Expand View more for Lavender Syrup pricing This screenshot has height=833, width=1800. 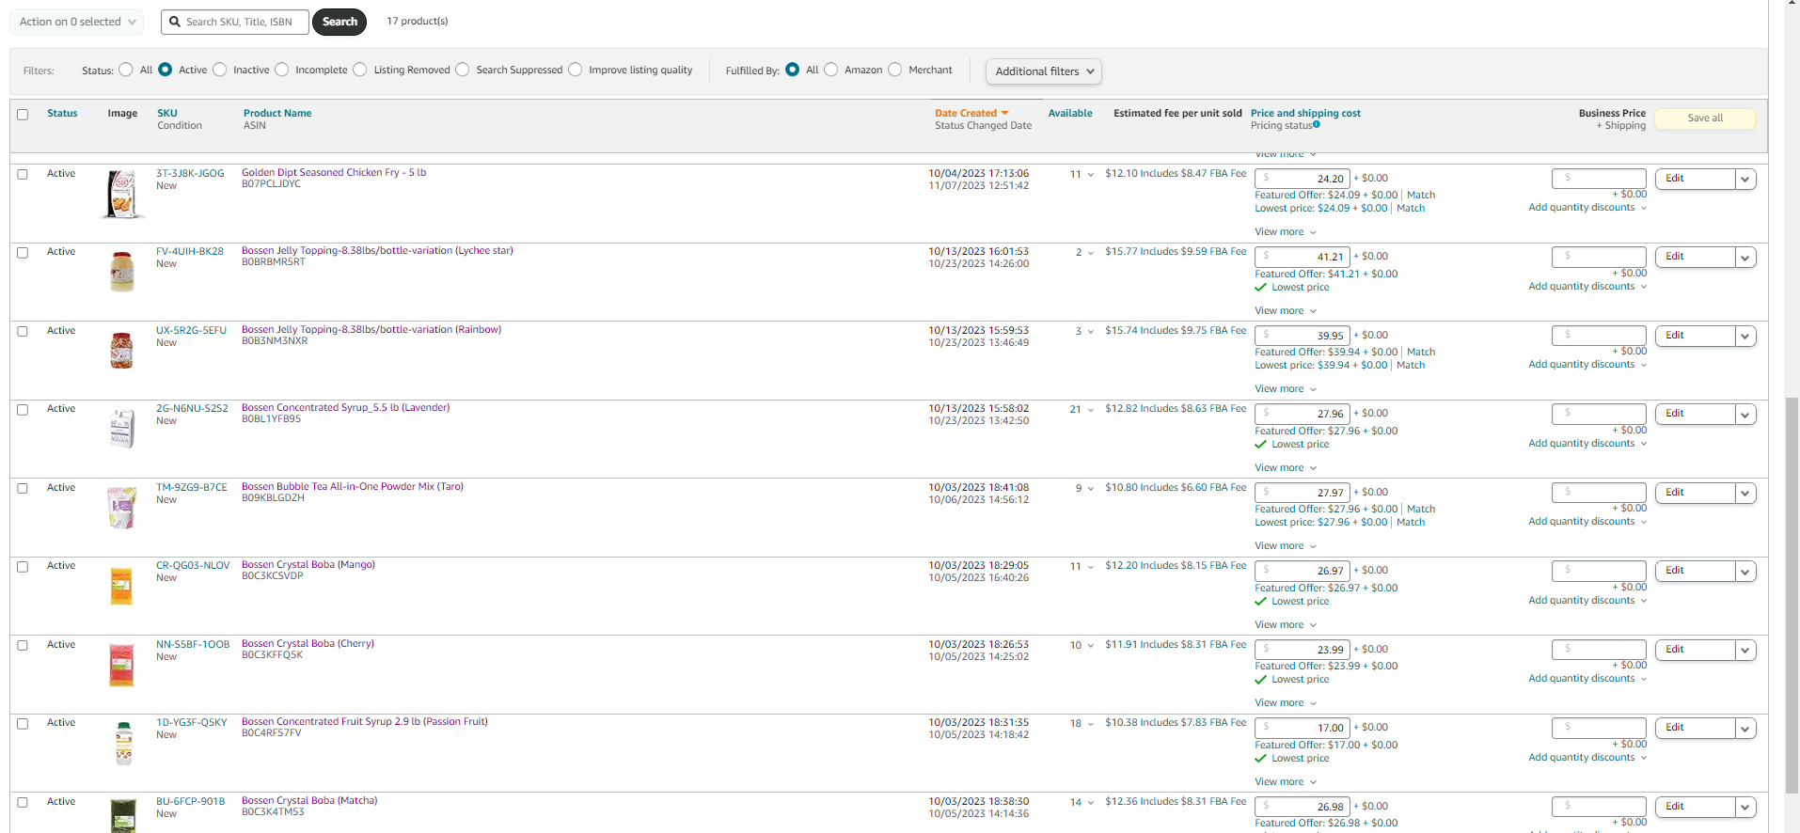(x=1286, y=468)
